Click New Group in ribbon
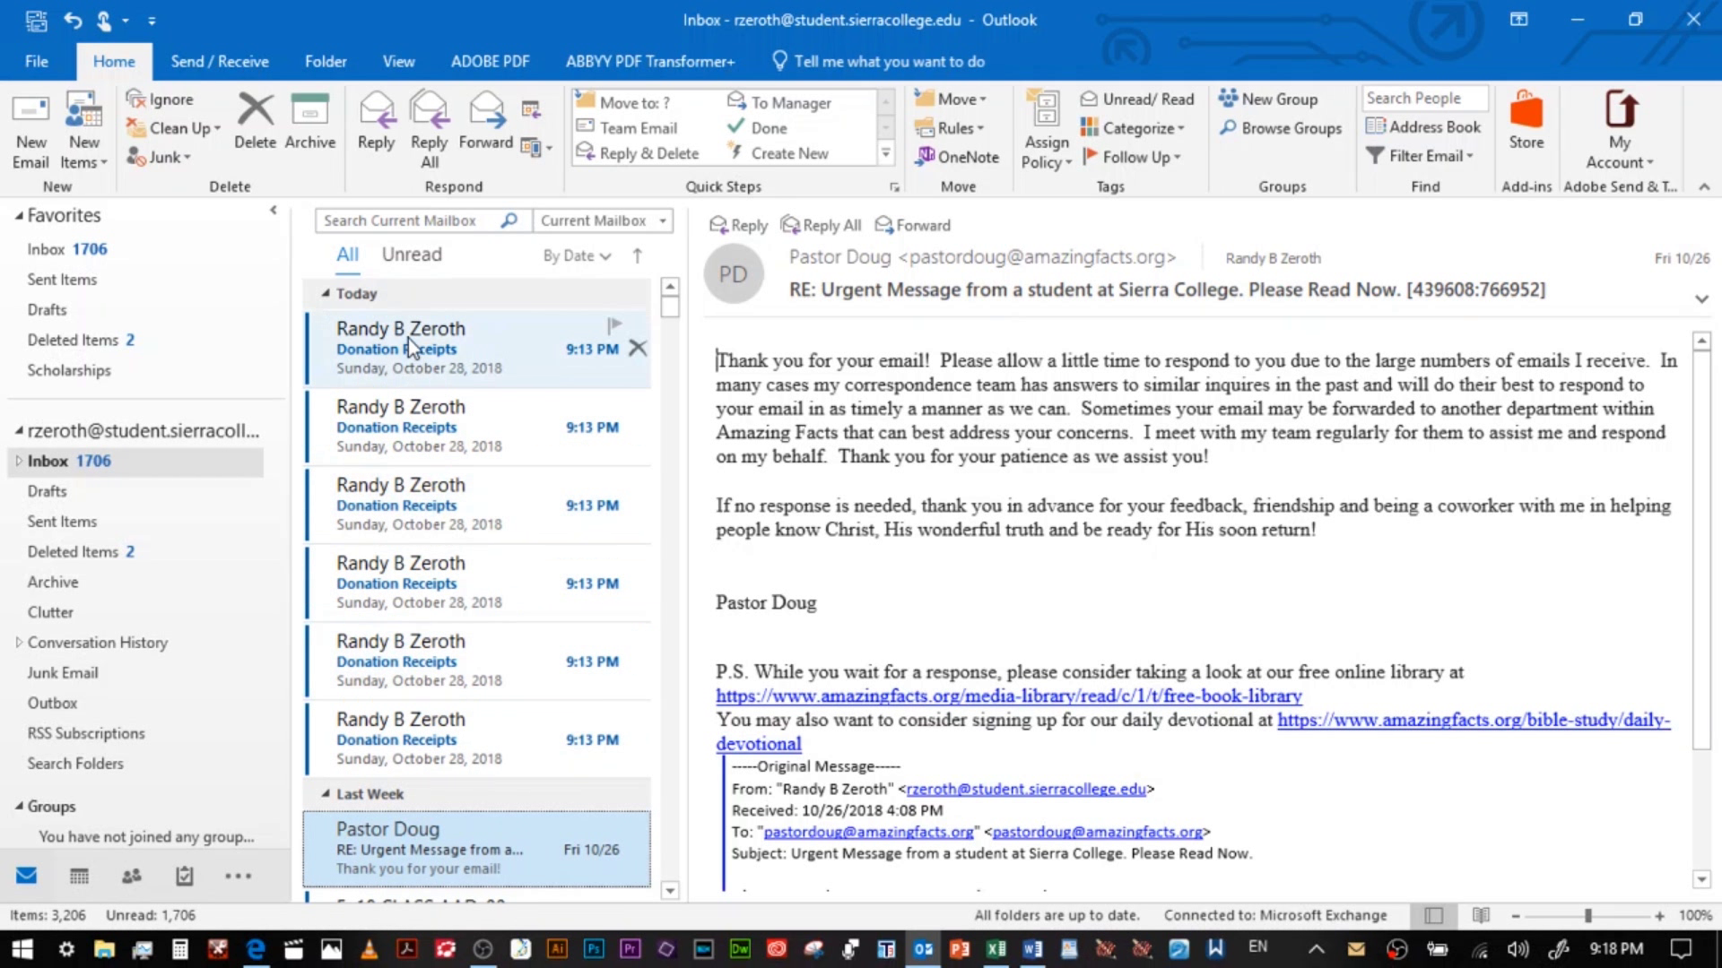The height and width of the screenshot is (968, 1722). (x=1268, y=99)
